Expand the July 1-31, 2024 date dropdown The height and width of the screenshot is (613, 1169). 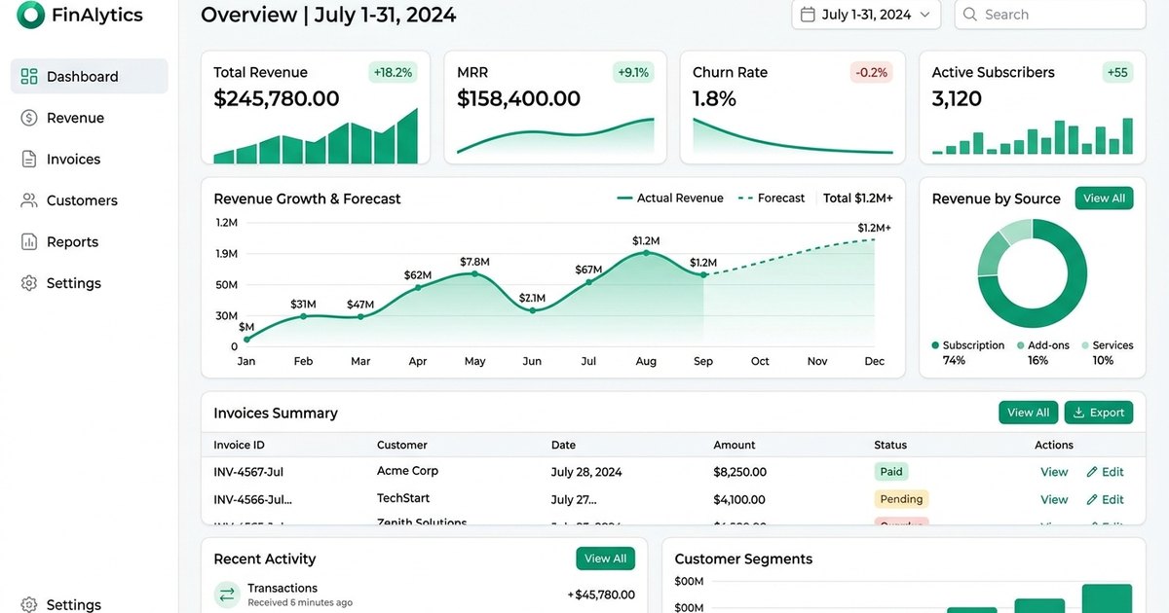866,15
